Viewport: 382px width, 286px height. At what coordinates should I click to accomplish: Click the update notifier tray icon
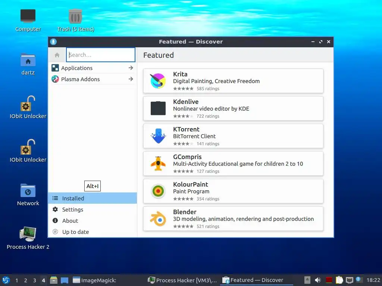(358, 280)
